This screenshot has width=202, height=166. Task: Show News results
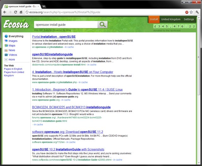(12, 50)
